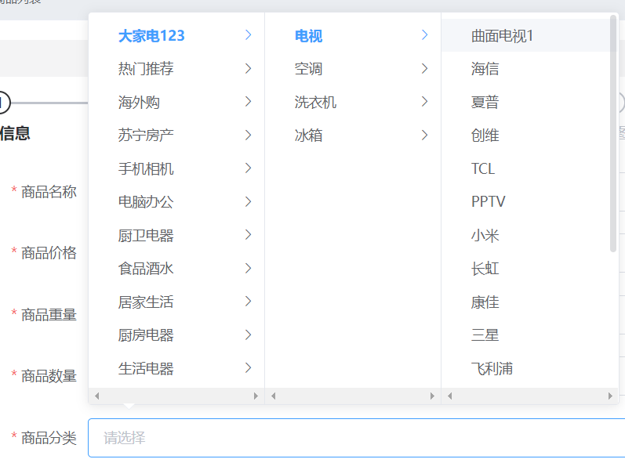Click first column's left scroll arrow

pos(97,396)
